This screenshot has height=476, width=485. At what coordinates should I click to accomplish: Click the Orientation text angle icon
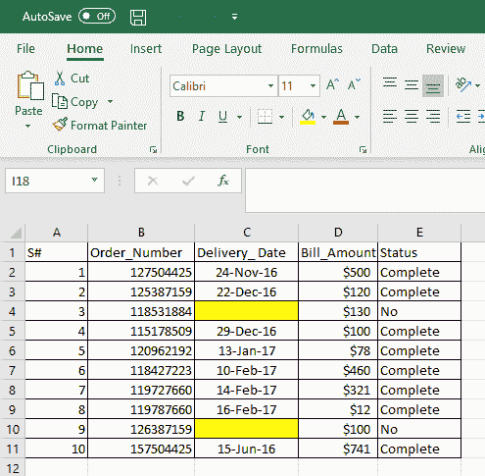463,85
